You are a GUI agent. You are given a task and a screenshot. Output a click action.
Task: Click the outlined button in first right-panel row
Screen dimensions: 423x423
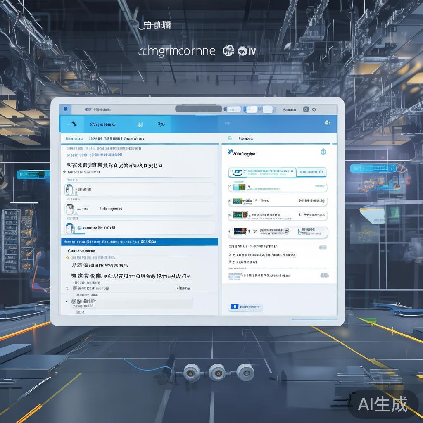click(x=311, y=172)
